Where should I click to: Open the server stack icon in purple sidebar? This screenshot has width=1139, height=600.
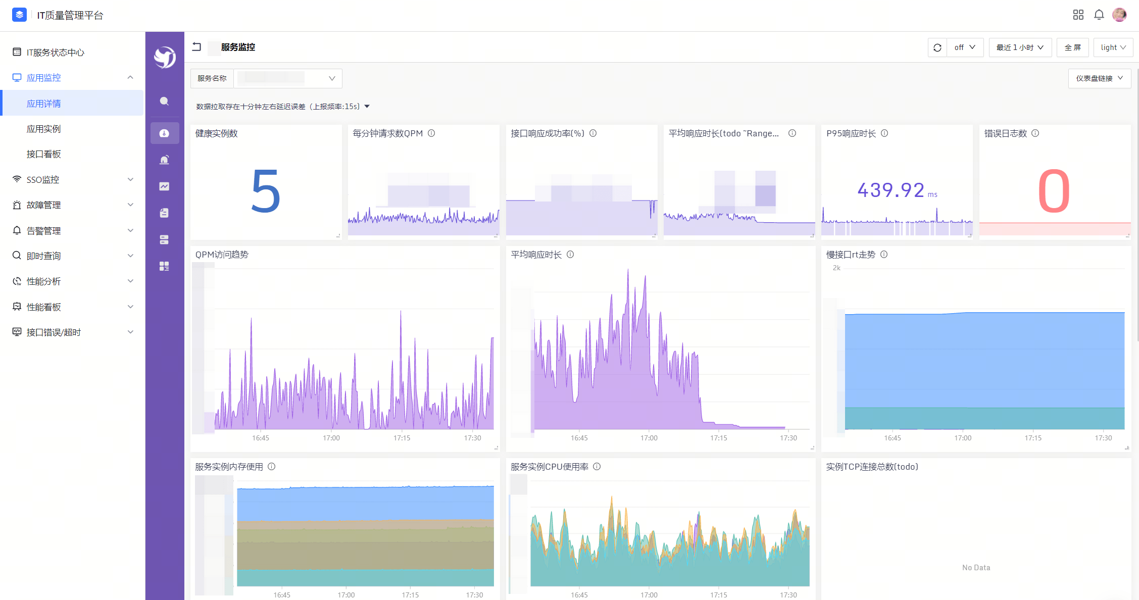coord(164,239)
